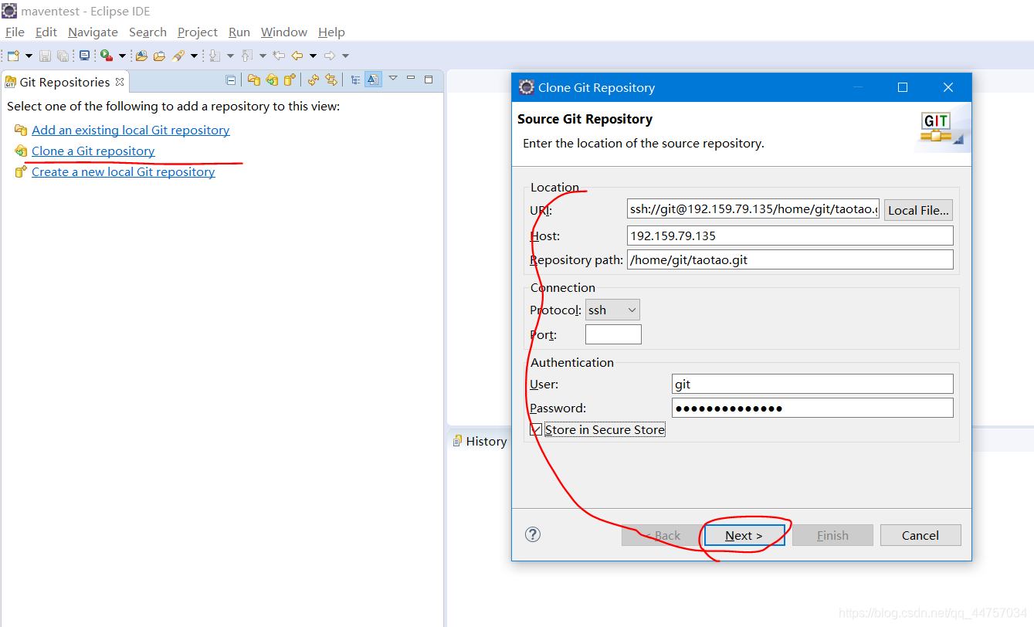Click the Previous Annotation toolbar icon
Viewport: 1034px width, 627px height.
(x=247, y=56)
